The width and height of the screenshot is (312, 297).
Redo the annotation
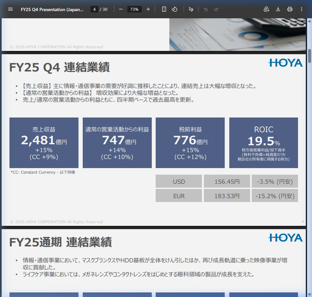(x=216, y=9)
